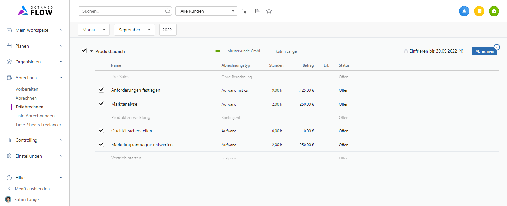This screenshot has height=206, width=507.
Task: Open the green time tracking clock
Action: point(494,11)
